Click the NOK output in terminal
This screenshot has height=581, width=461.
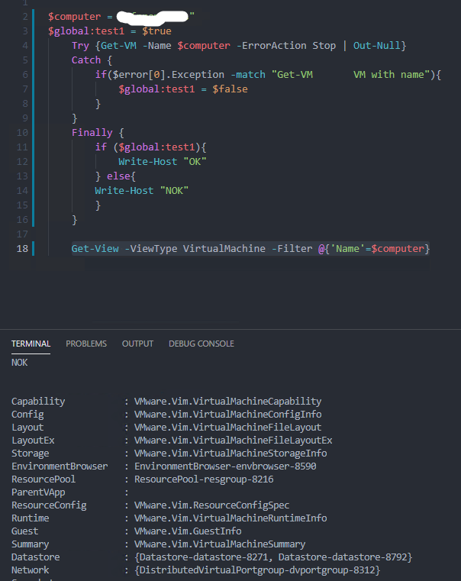[19, 363]
